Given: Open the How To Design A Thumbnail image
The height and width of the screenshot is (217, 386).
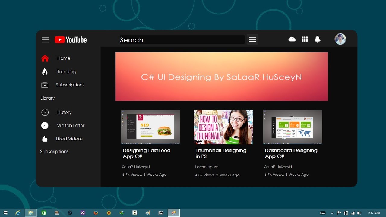Looking at the screenshot, I should click(223, 127).
